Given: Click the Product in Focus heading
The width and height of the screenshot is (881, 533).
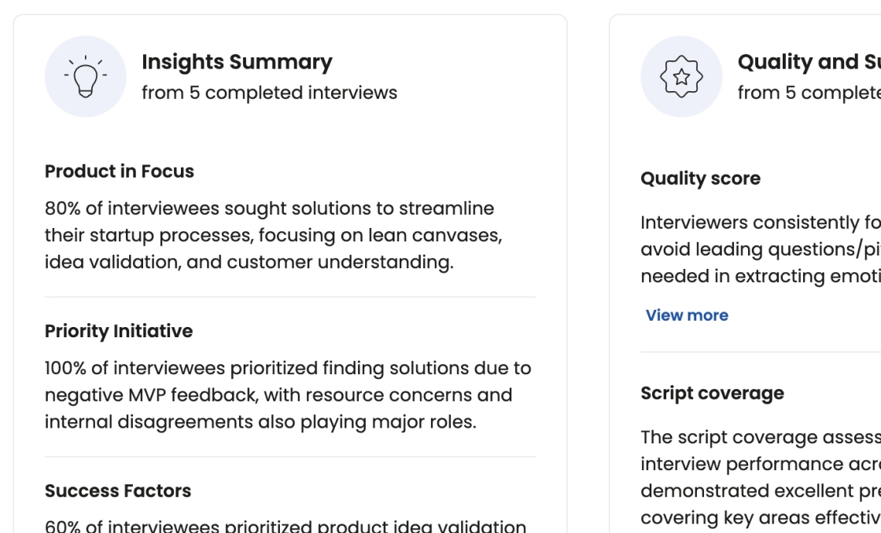Looking at the screenshot, I should point(119,171).
